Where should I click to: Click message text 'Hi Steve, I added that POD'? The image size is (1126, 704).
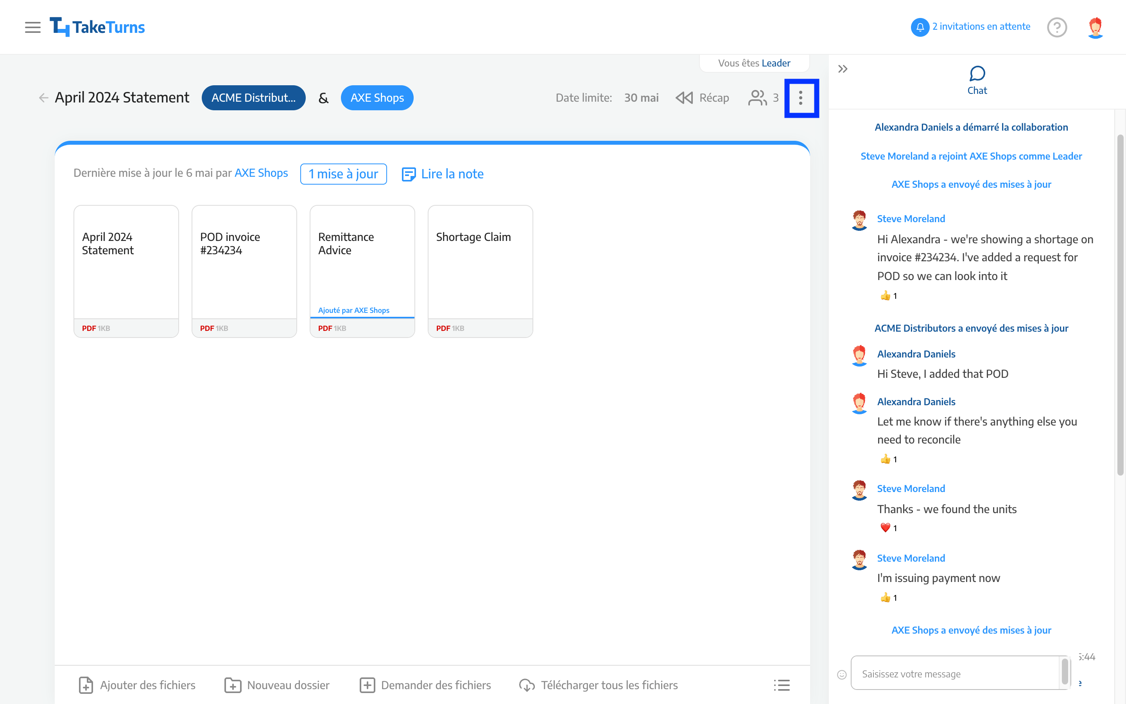click(x=943, y=374)
